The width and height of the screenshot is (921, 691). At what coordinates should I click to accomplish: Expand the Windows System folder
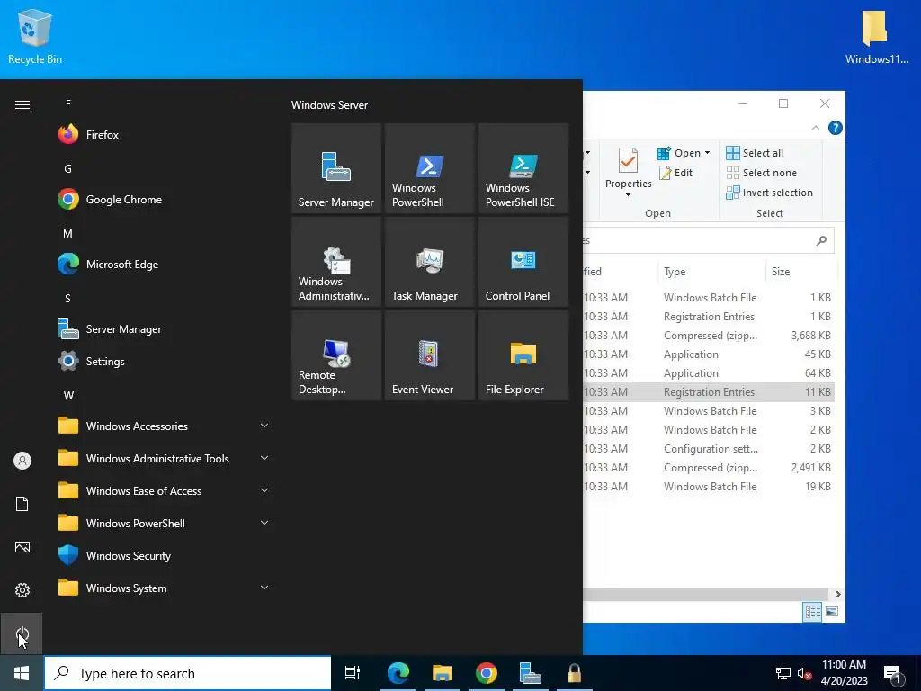point(162,588)
